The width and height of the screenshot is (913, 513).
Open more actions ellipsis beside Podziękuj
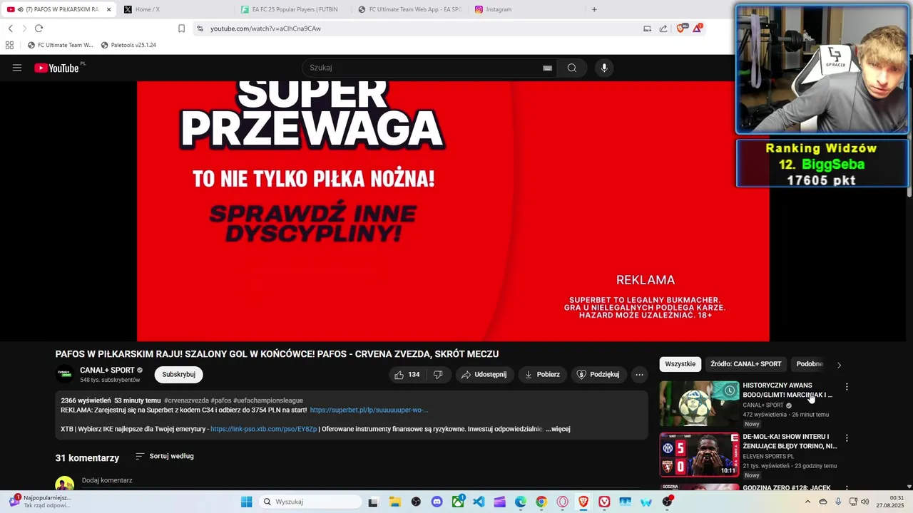coord(639,374)
